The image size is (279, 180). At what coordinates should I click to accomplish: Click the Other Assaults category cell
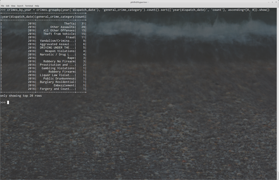tap(62, 27)
